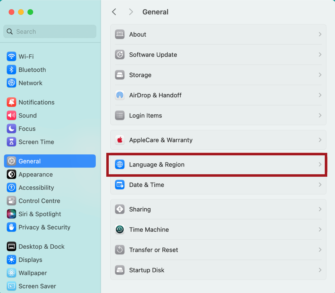Open the Sharing row label
This screenshot has height=293, width=335.
(140, 209)
